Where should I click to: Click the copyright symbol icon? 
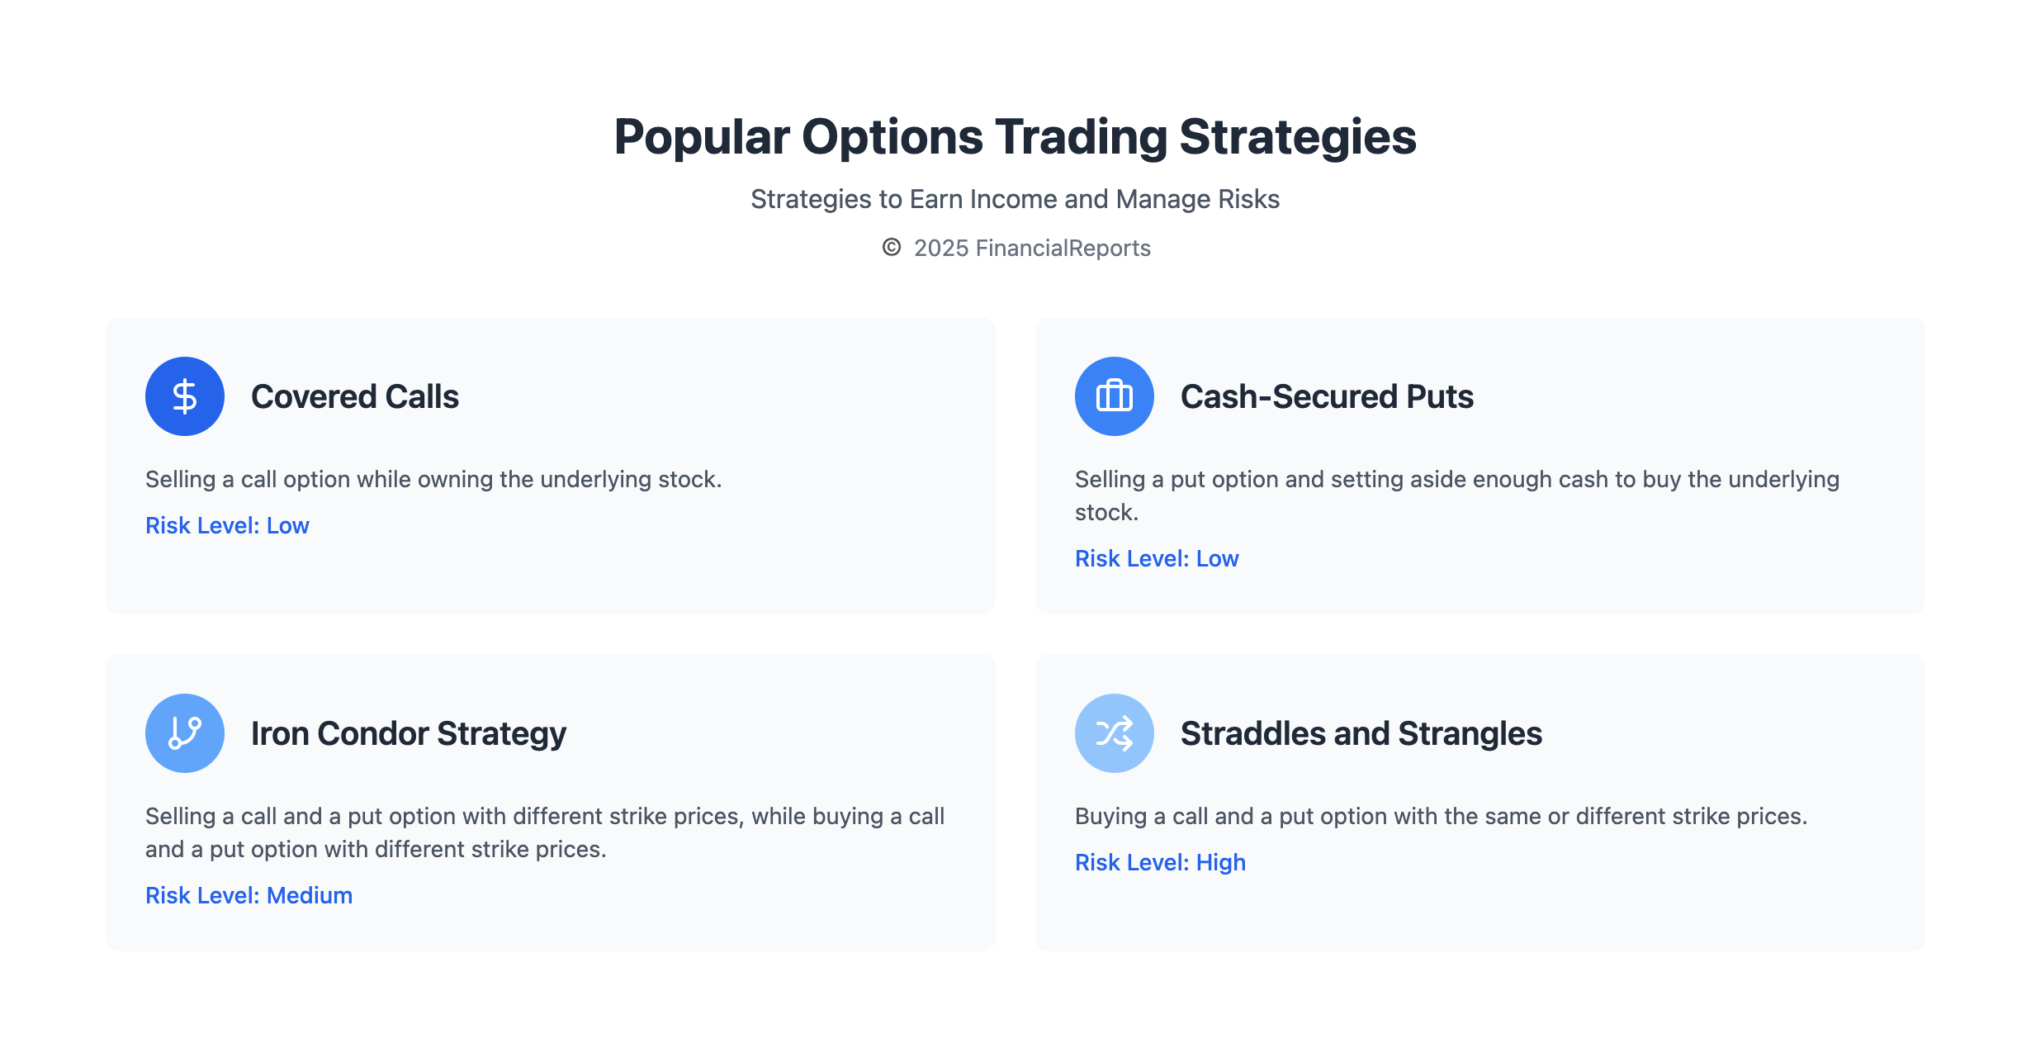[x=892, y=247]
